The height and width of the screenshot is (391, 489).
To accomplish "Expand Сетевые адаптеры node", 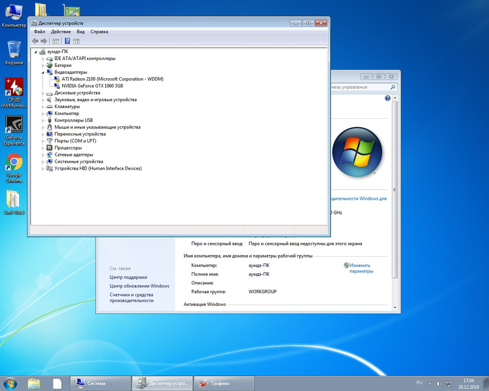I will click(43, 154).
